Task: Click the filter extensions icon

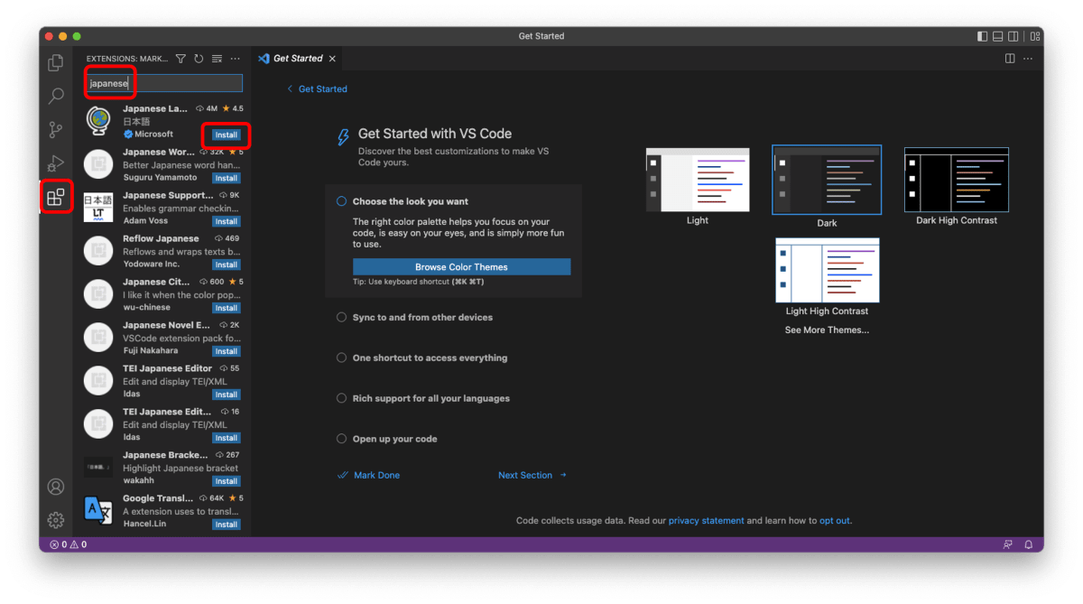Action: click(x=180, y=59)
